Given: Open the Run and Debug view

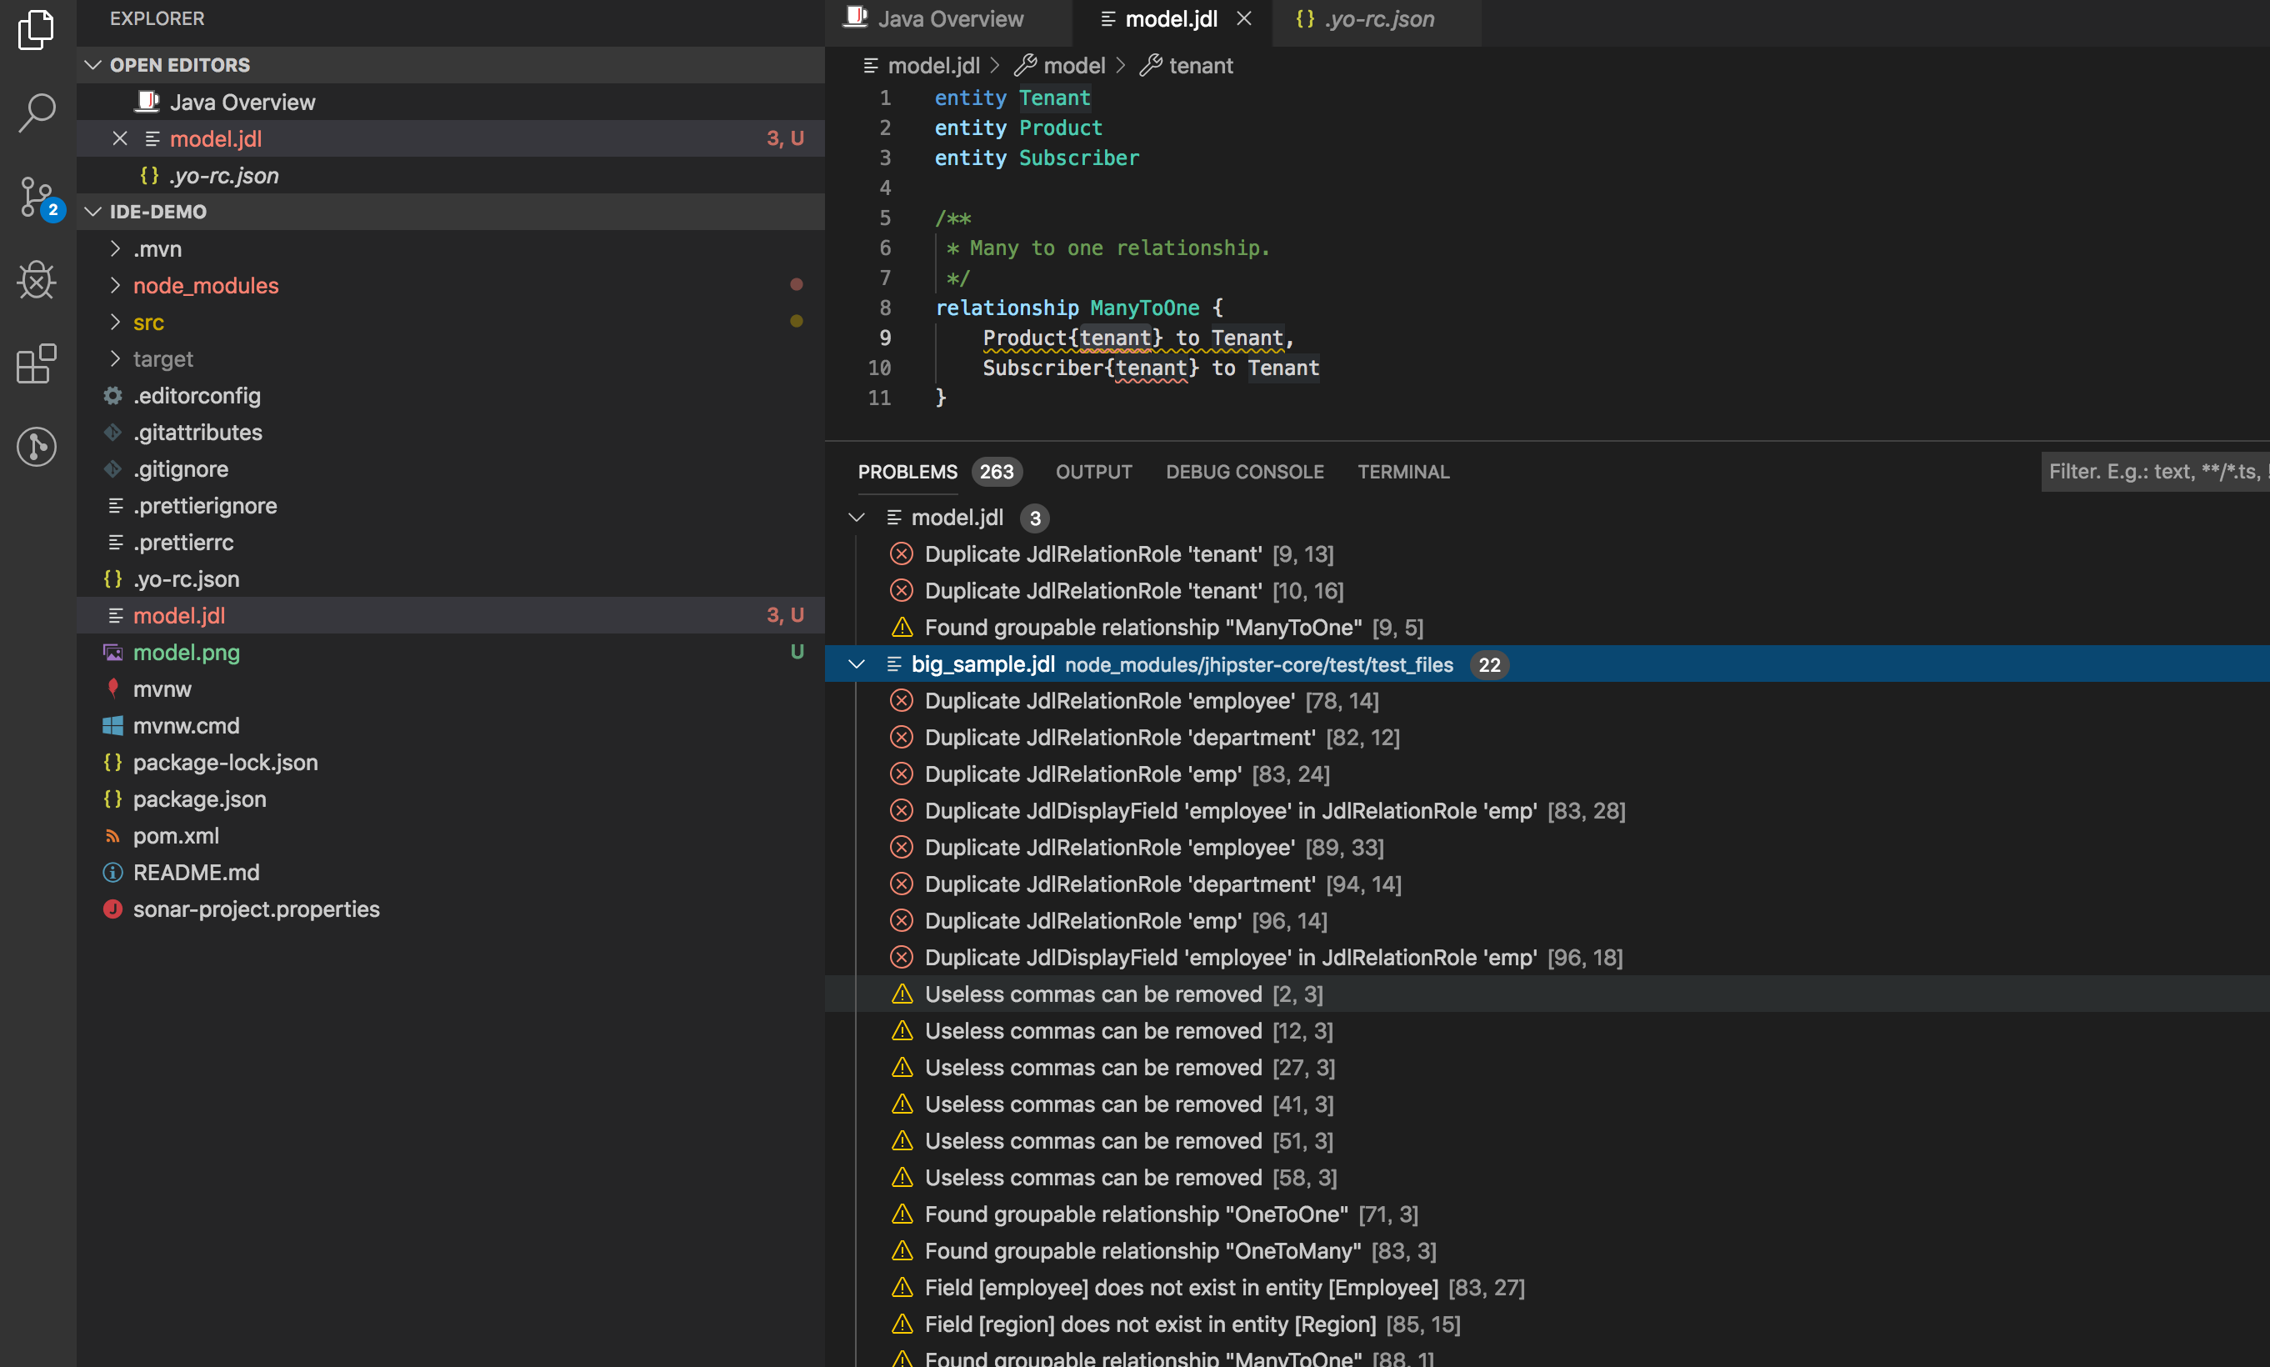Looking at the screenshot, I should pyautogui.click(x=36, y=280).
